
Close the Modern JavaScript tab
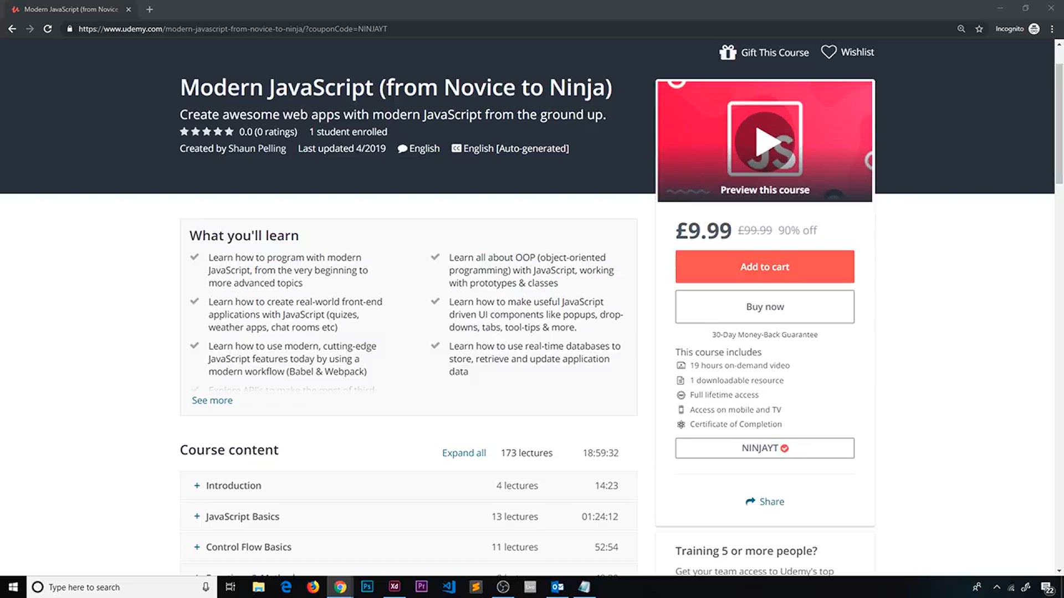[129, 9]
